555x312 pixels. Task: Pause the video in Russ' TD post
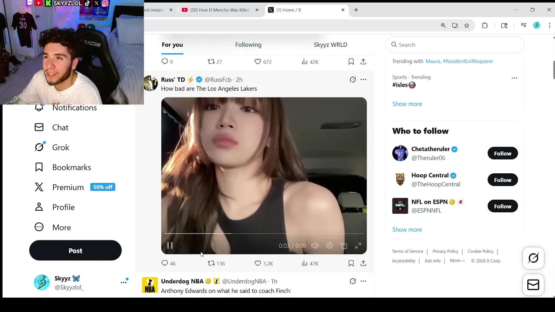click(170, 246)
